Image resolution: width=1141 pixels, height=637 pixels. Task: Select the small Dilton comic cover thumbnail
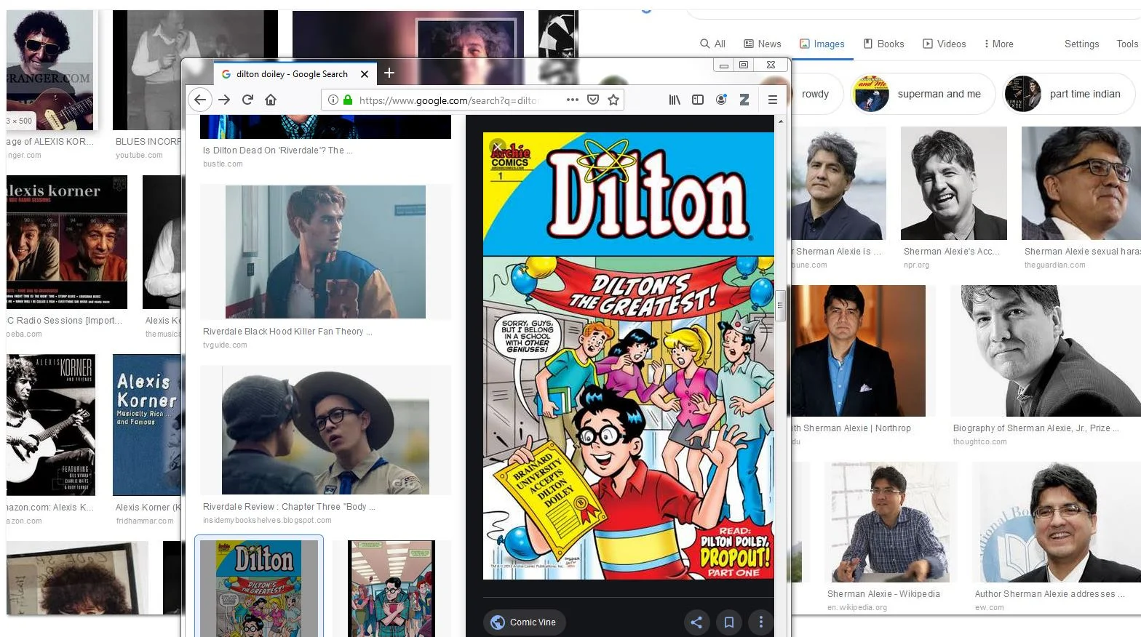pos(259,588)
